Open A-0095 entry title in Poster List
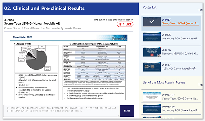The width and height of the screenshot is (205, 121). 166,35
